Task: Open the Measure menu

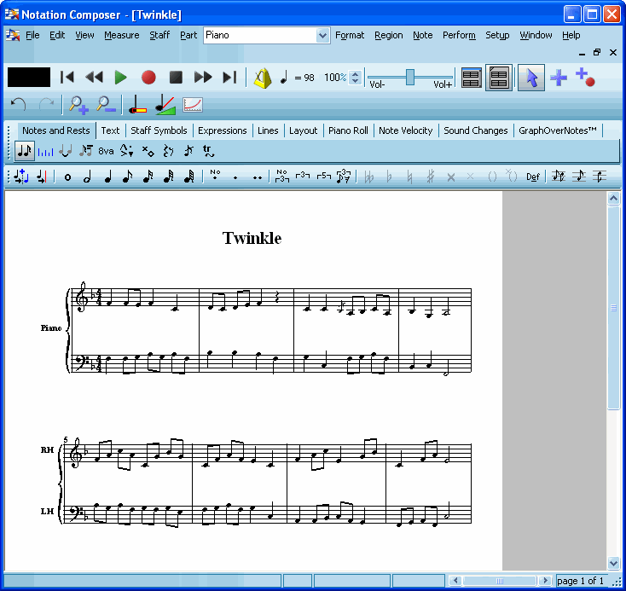Action: click(121, 35)
